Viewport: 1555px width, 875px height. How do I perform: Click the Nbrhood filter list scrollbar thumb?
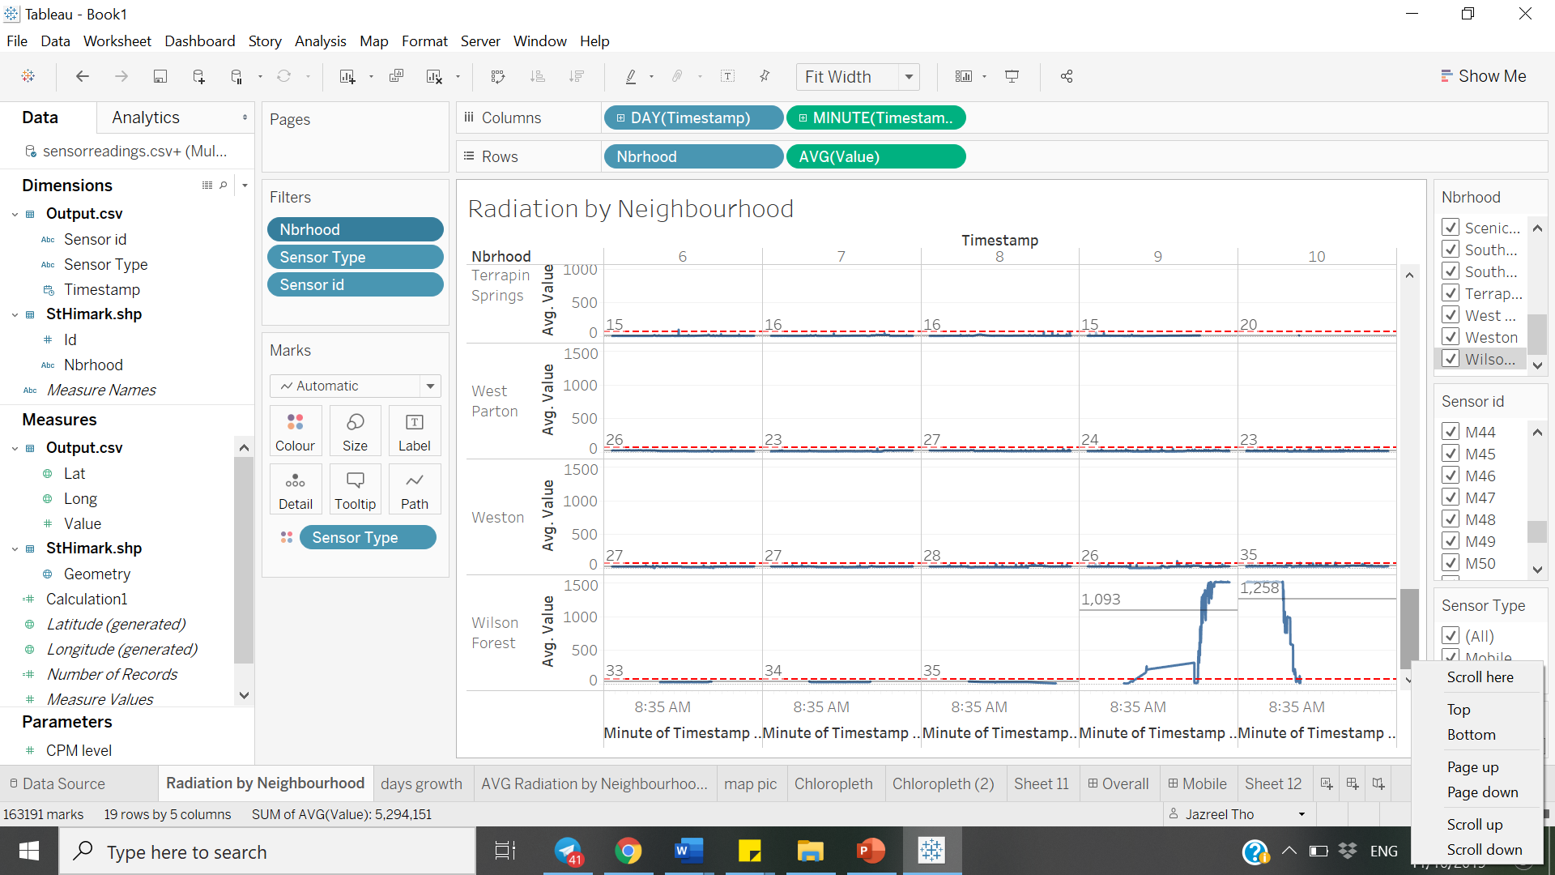(1537, 334)
